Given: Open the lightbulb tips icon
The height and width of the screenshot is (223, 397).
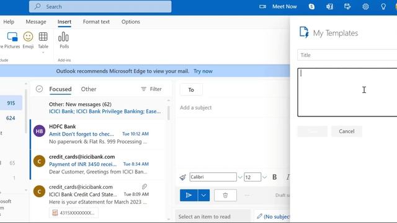Looking at the screenshot, I should pos(383,7).
